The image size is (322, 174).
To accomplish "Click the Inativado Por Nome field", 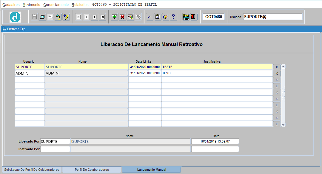I will click(131, 149).
